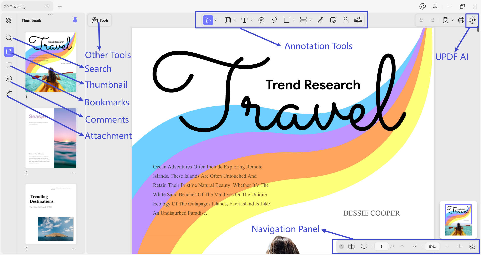Screen dimensions: 481x255
Task: Collapse the navigation bar with the chevron
Action: coord(341,247)
